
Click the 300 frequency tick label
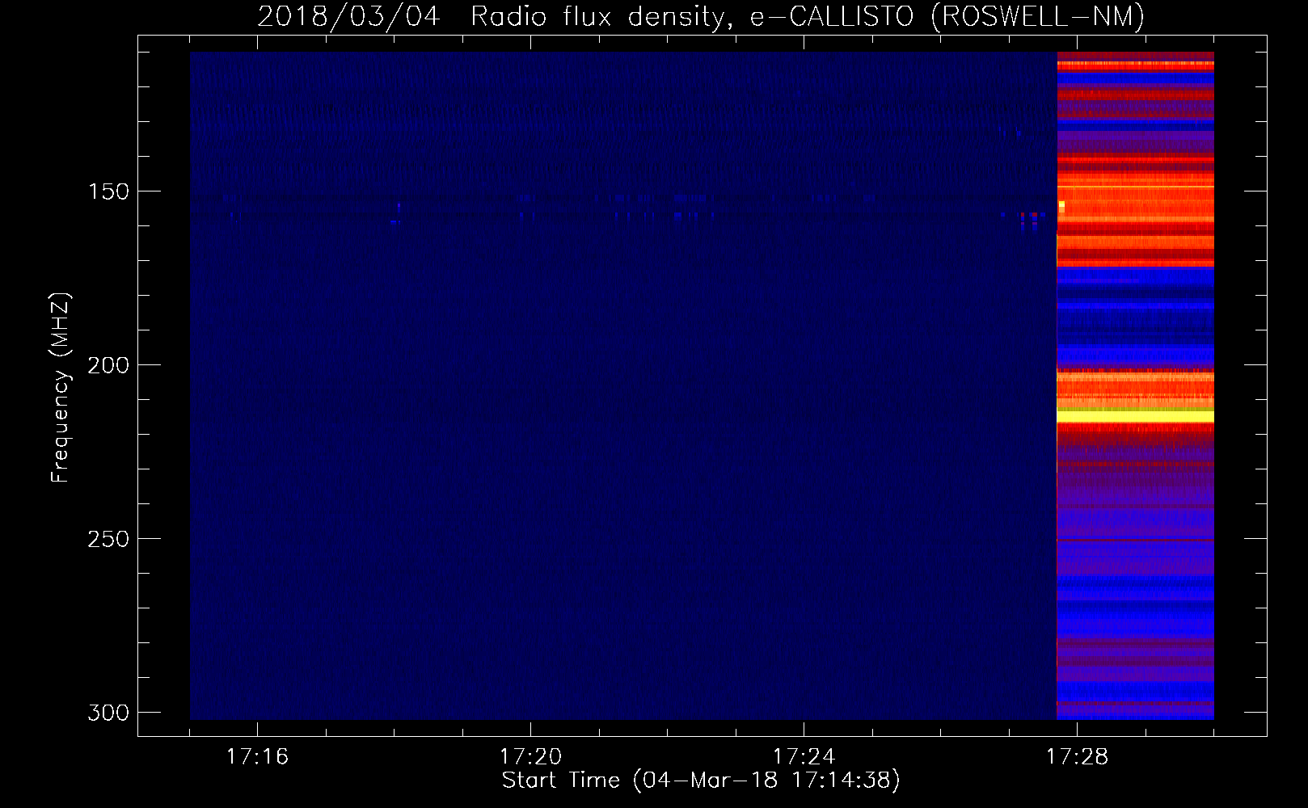[108, 713]
